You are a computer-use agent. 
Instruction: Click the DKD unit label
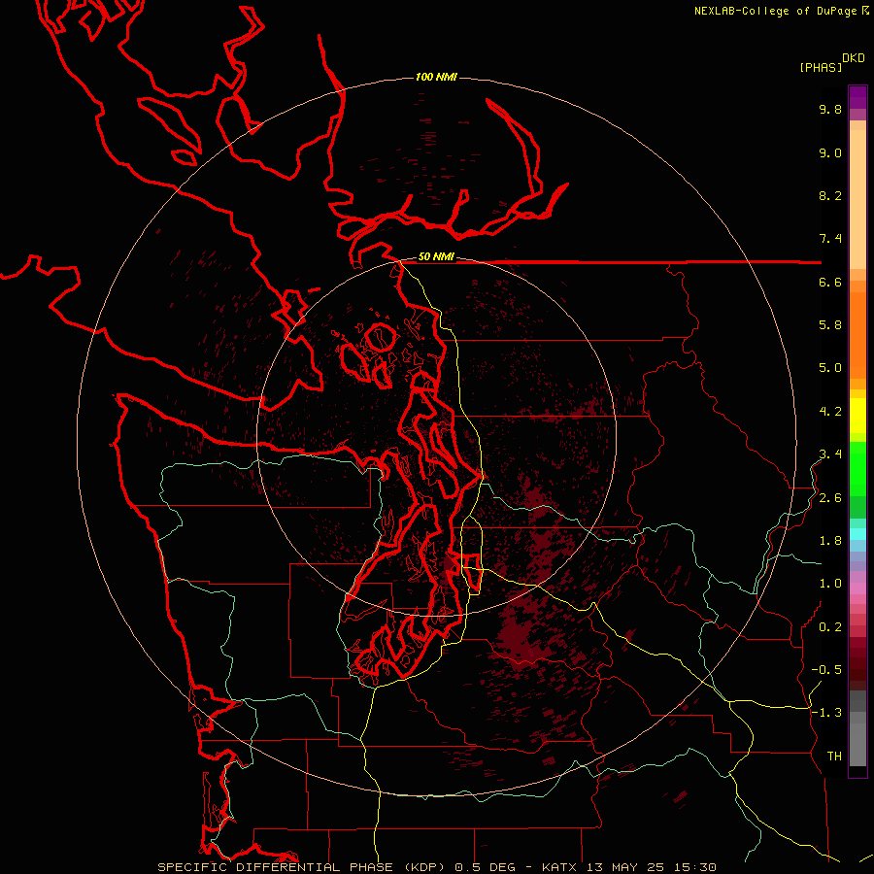coord(853,58)
